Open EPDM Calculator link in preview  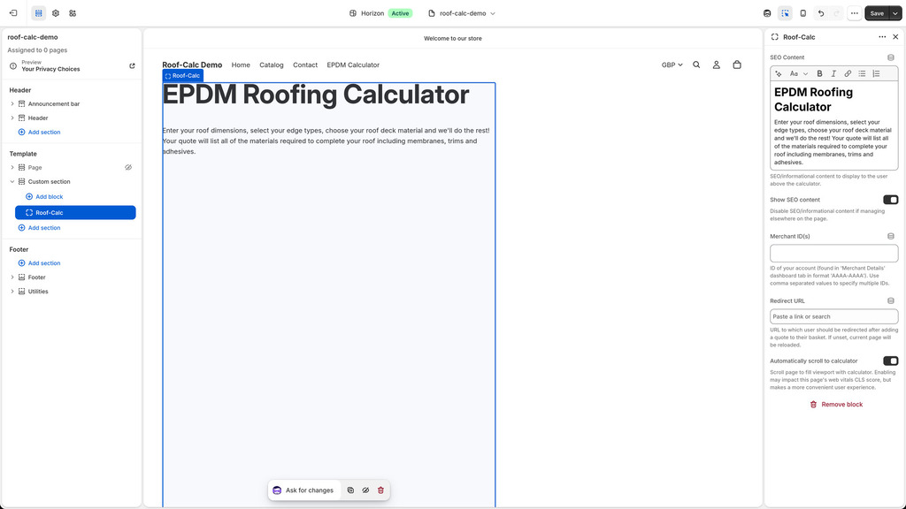click(x=353, y=65)
